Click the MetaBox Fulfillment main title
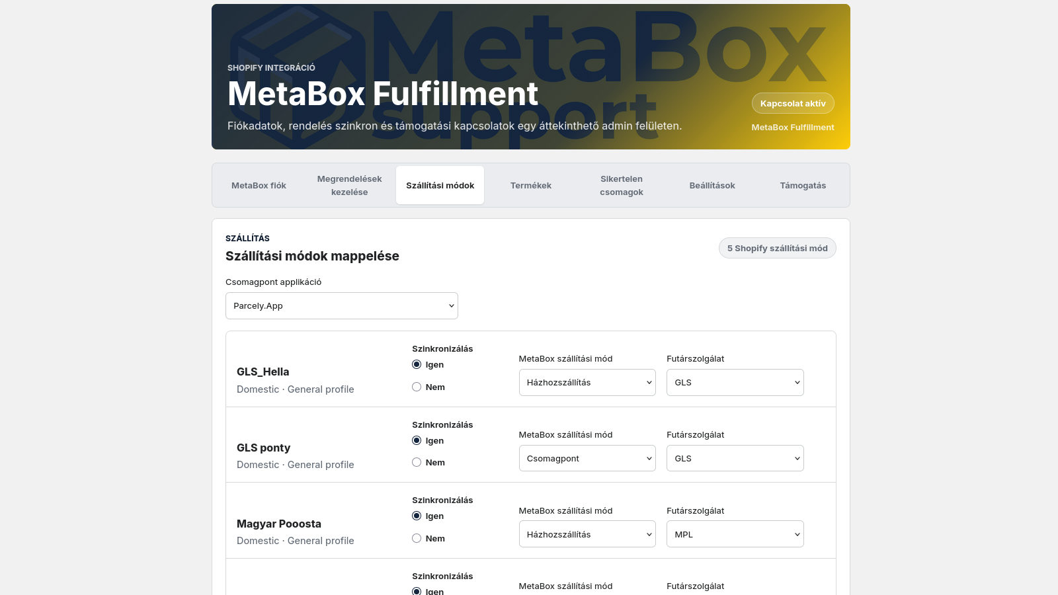The image size is (1058, 595). pyautogui.click(x=383, y=94)
